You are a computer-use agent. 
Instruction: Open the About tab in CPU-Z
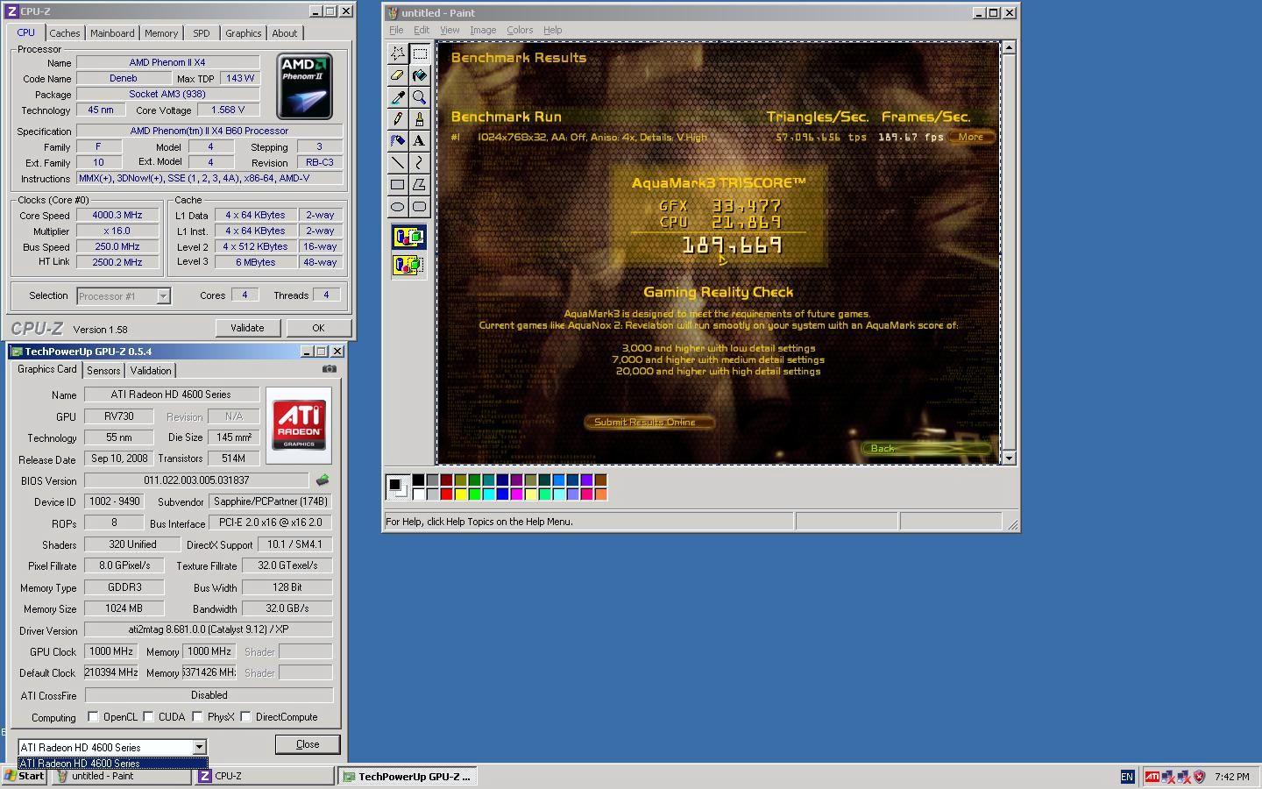click(x=285, y=33)
